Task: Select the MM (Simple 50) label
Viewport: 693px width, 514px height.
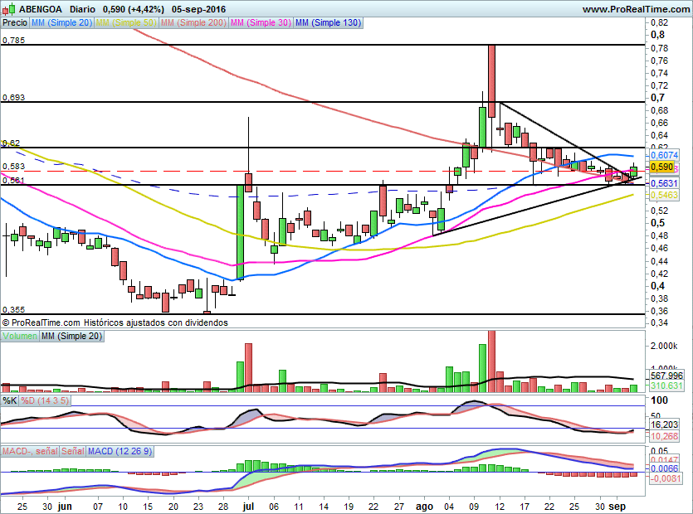Action: [x=126, y=22]
